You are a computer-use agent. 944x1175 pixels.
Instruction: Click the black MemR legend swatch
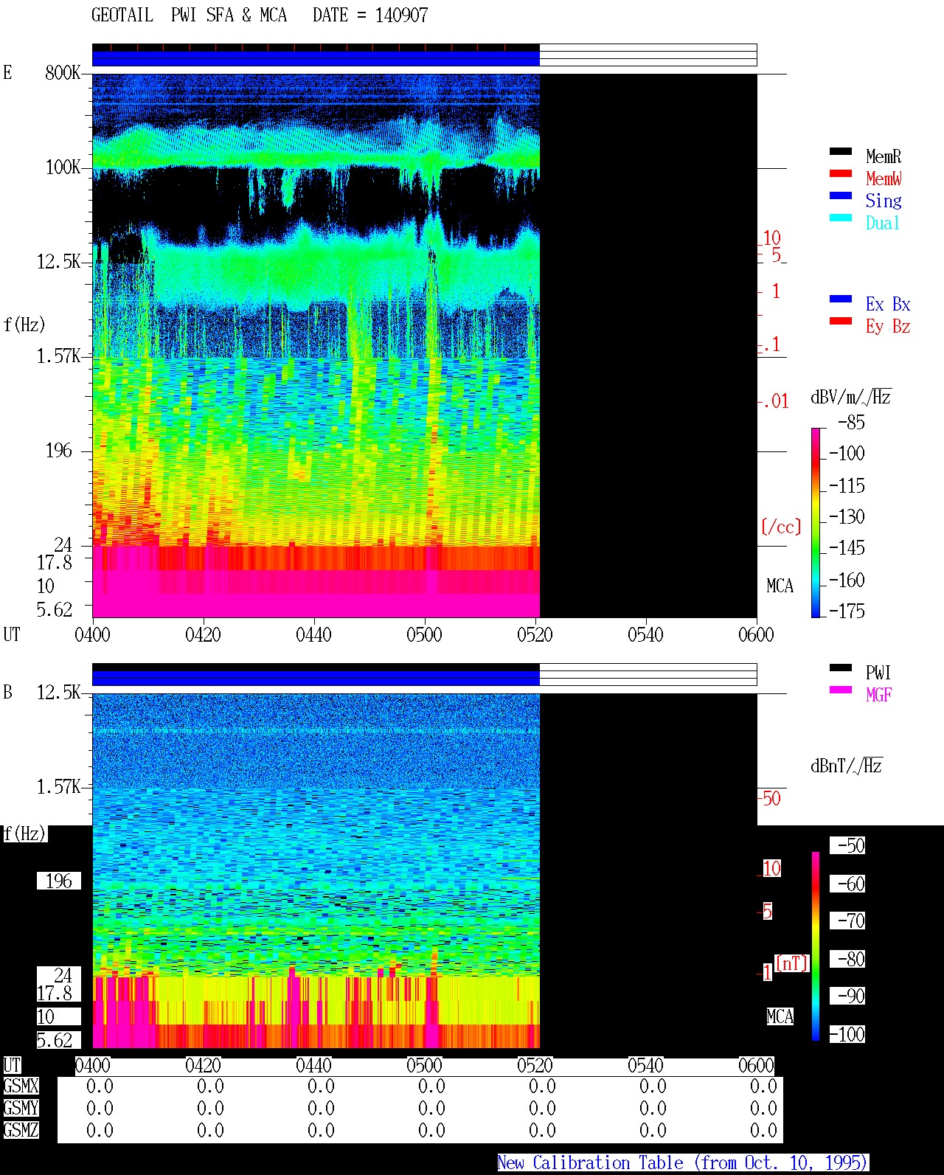(841, 151)
